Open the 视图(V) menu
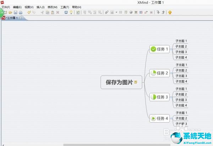This screenshot has width=213, height=146. click(x=29, y=7)
